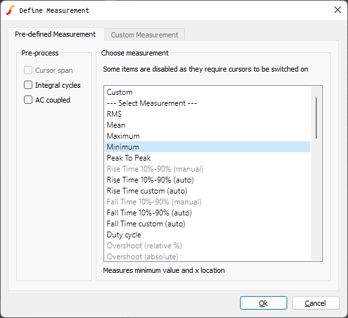Select Fall Time 10%-90% (auto)
The image size is (348, 318).
point(208,213)
